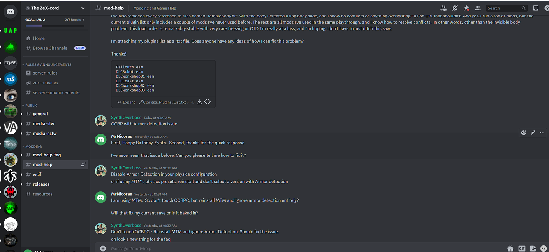Screen dimensions: 549x252
Task: Open the Threads icon in header
Action: pos(443,8)
